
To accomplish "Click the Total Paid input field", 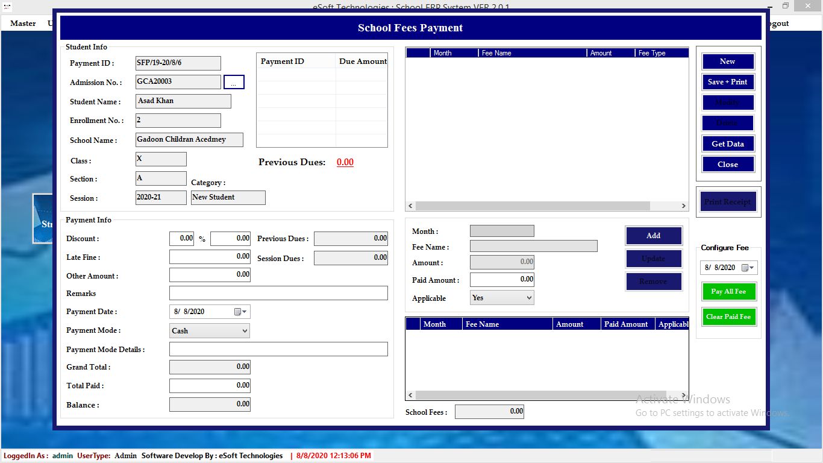I will pyautogui.click(x=210, y=386).
